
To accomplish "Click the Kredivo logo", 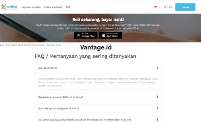I will [x=9, y=7].
